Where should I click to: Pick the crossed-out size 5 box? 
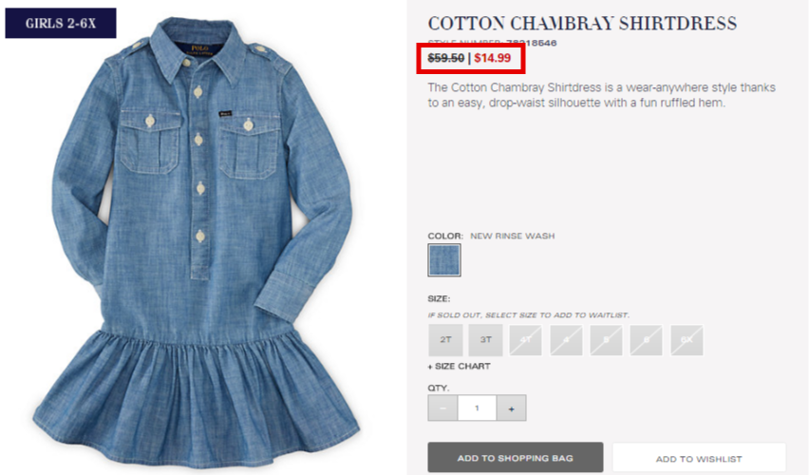pyautogui.click(x=606, y=340)
